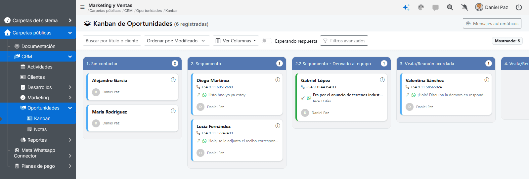Click phone icon on Lucía Fernández card
Viewport: 529px width, 179px height.
[198, 133]
